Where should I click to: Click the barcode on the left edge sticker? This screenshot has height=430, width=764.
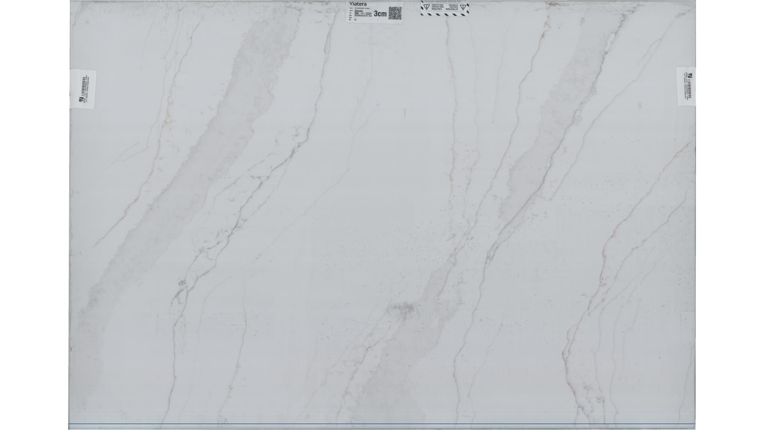[84, 86]
